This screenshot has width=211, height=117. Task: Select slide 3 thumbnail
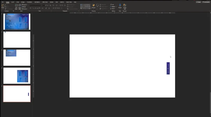[x=17, y=58]
